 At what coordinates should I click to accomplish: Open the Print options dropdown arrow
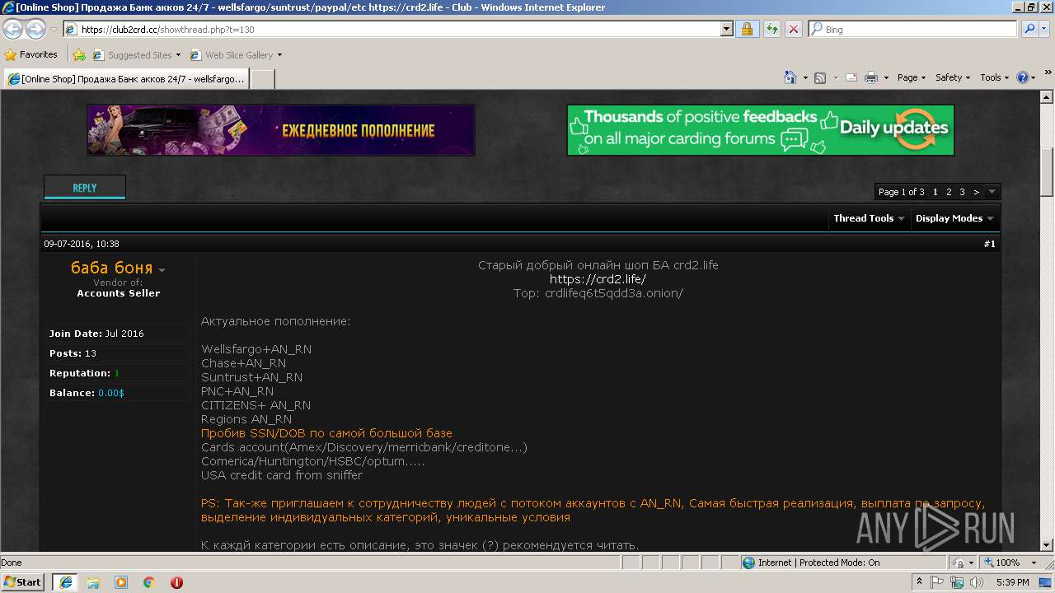click(886, 77)
